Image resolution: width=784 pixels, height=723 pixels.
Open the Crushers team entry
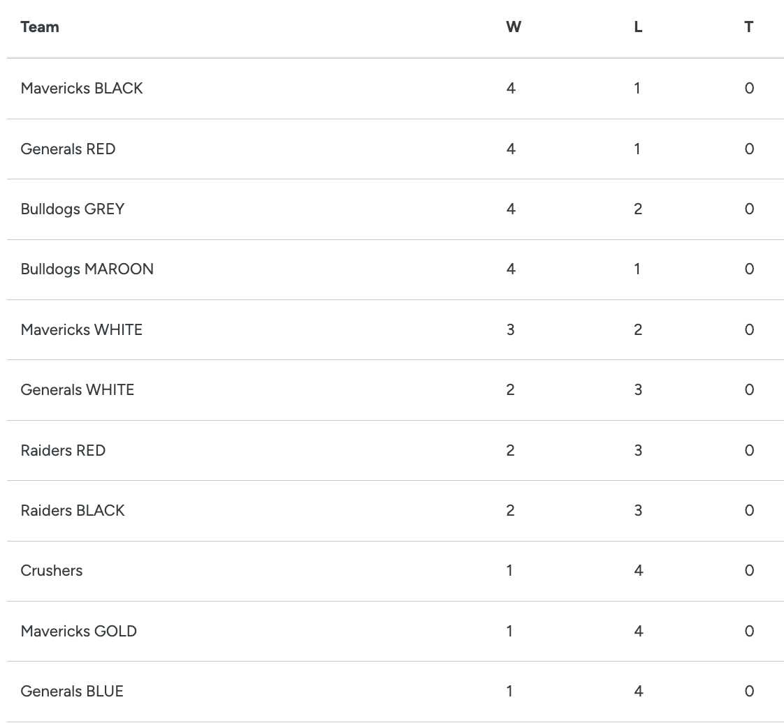[x=52, y=570]
